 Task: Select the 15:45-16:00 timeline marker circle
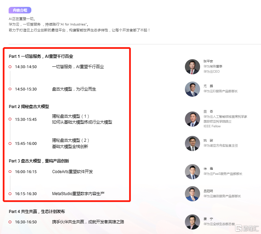(10, 143)
